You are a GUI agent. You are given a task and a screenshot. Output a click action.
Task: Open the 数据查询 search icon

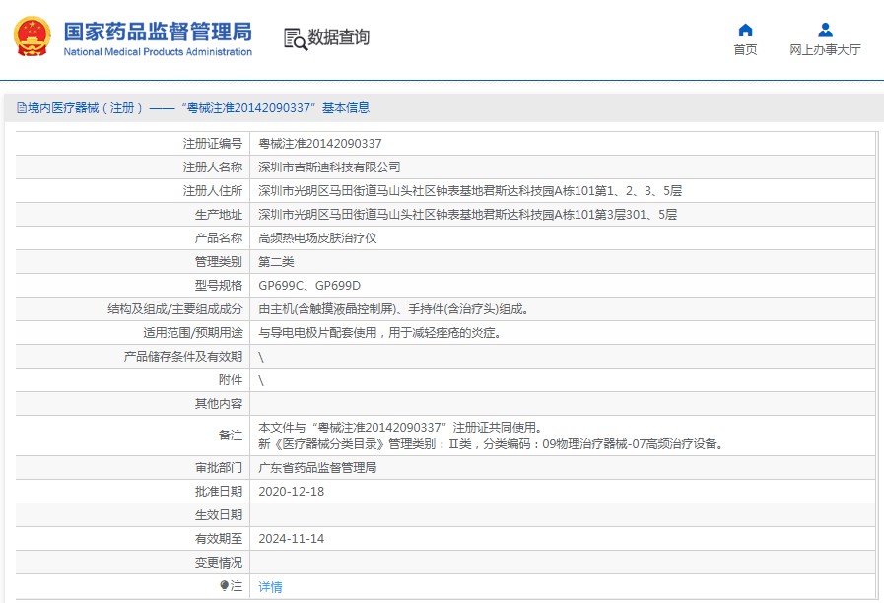click(x=296, y=38)
